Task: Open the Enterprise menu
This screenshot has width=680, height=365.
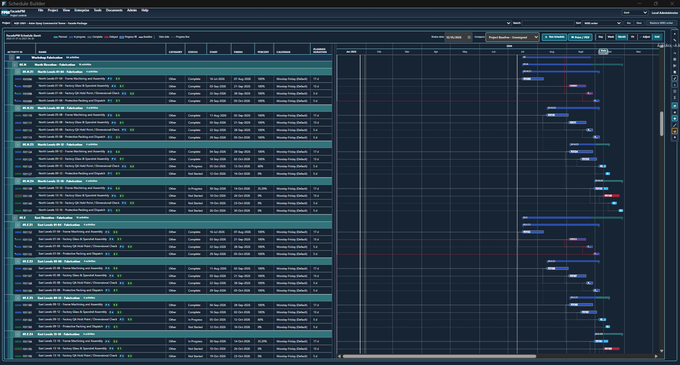Action: [x=82, y=10]
